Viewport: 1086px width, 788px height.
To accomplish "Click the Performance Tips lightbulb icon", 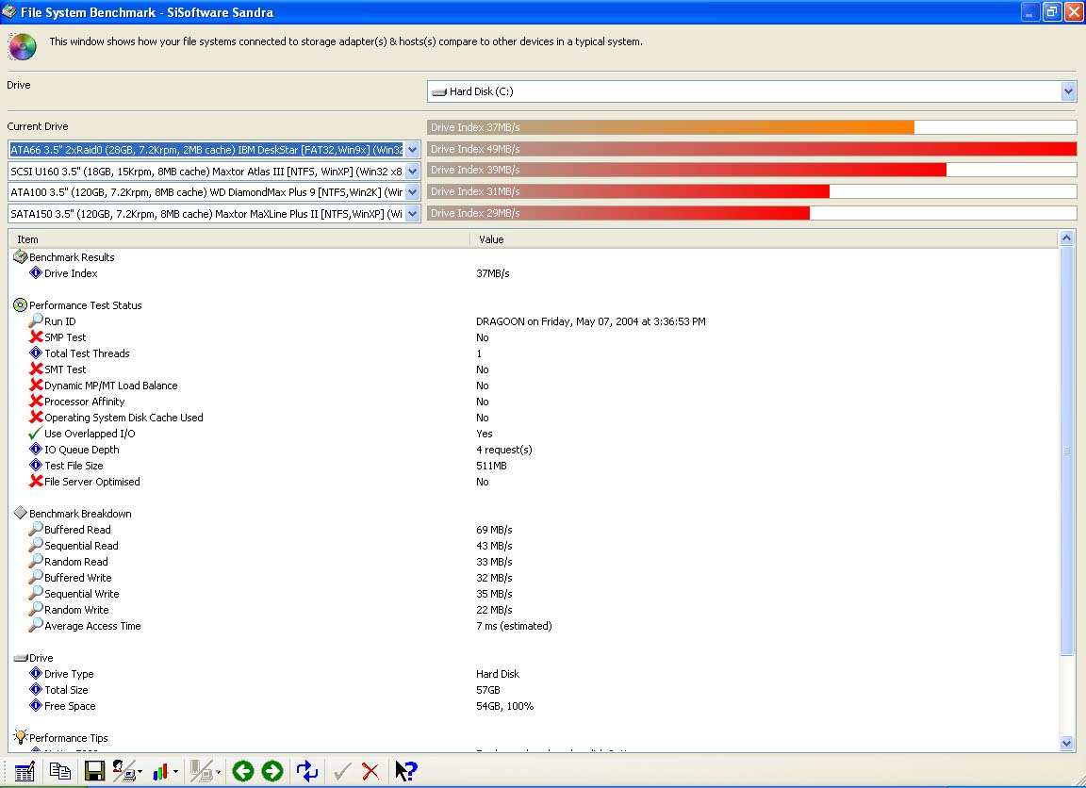I will 20,737.
